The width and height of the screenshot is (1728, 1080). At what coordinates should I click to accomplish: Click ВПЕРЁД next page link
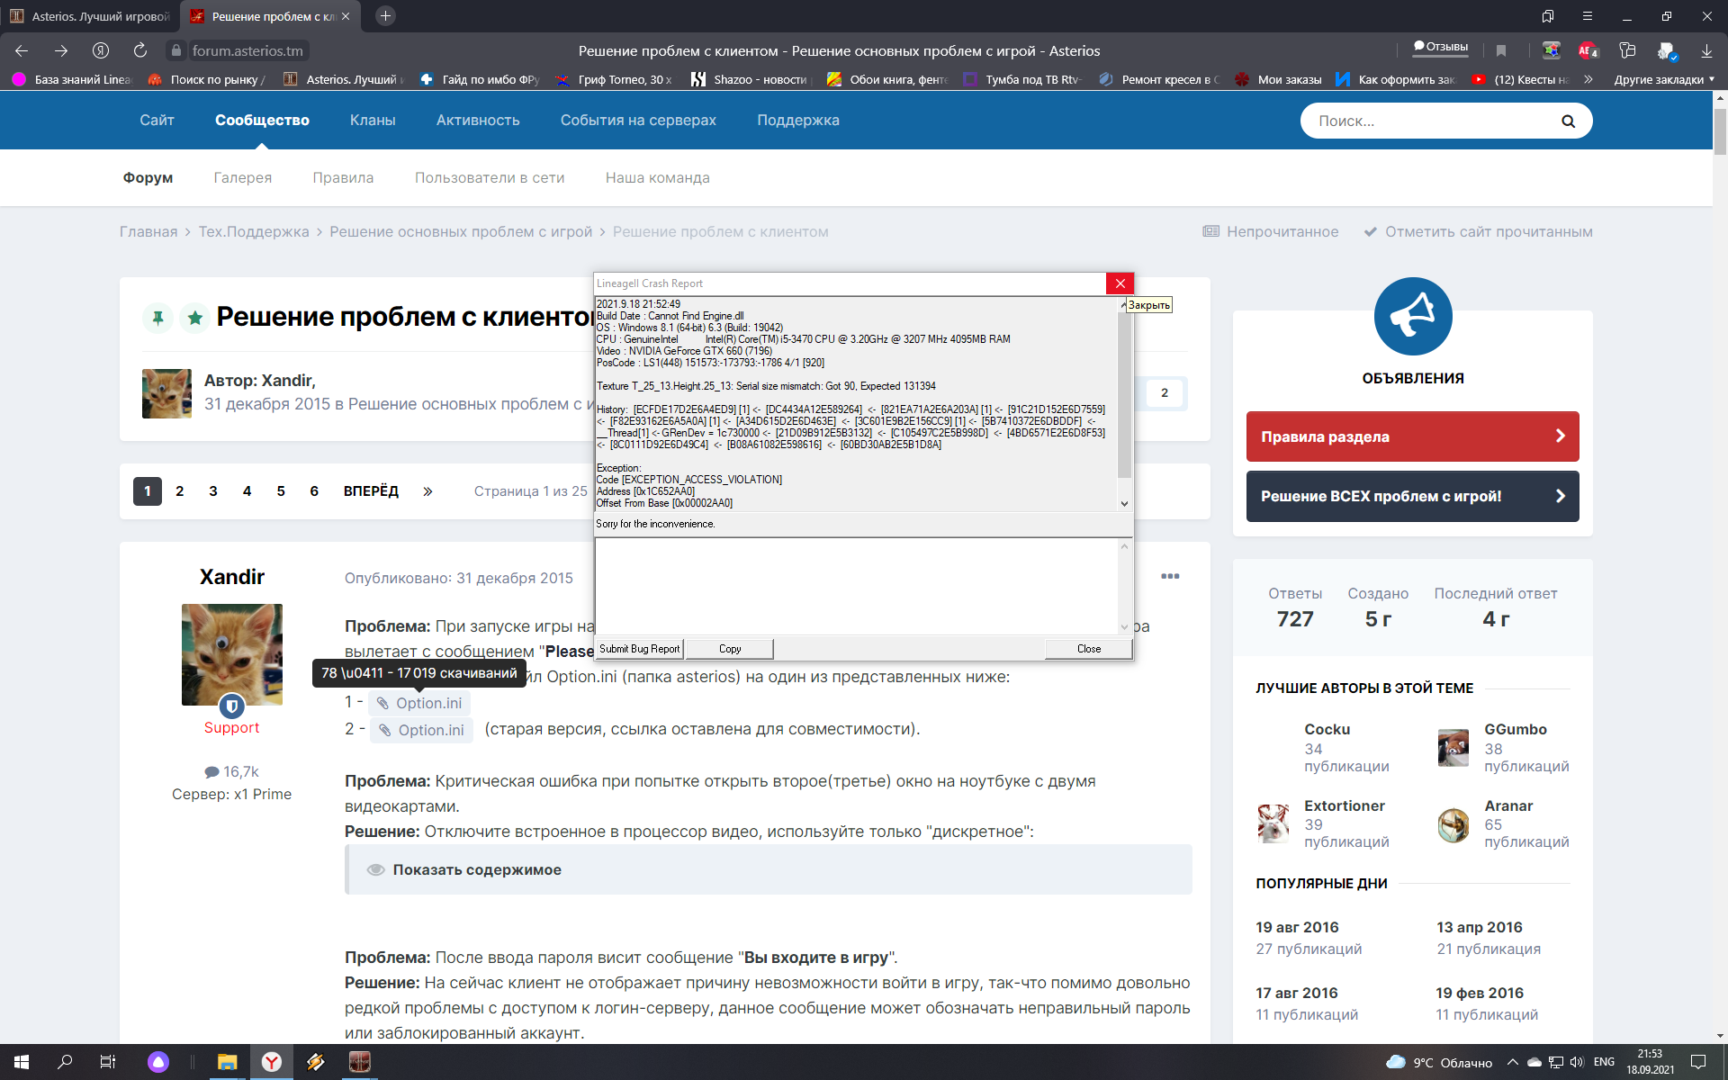tap(371, 491)
